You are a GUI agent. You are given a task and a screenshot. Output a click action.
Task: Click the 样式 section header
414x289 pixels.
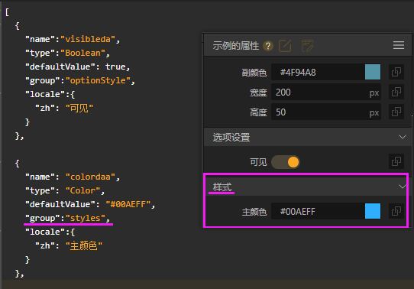click(306, 187)
